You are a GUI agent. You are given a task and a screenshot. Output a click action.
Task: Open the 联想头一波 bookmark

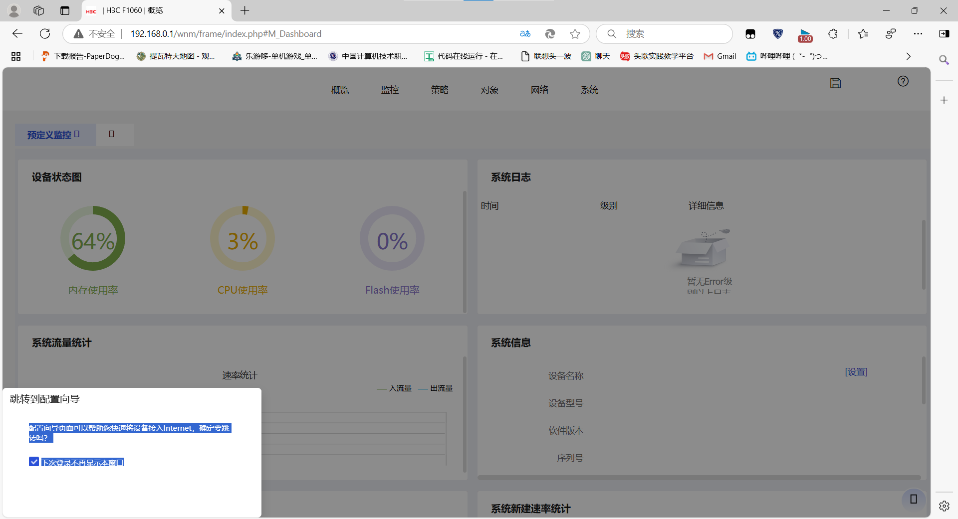546,56
